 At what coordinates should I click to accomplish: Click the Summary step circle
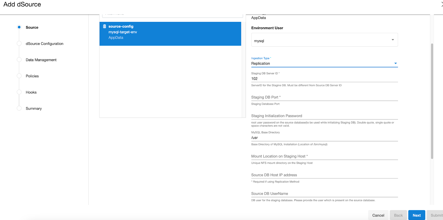19,108
